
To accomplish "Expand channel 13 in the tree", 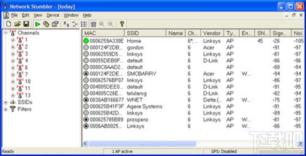I will point(13,95).
